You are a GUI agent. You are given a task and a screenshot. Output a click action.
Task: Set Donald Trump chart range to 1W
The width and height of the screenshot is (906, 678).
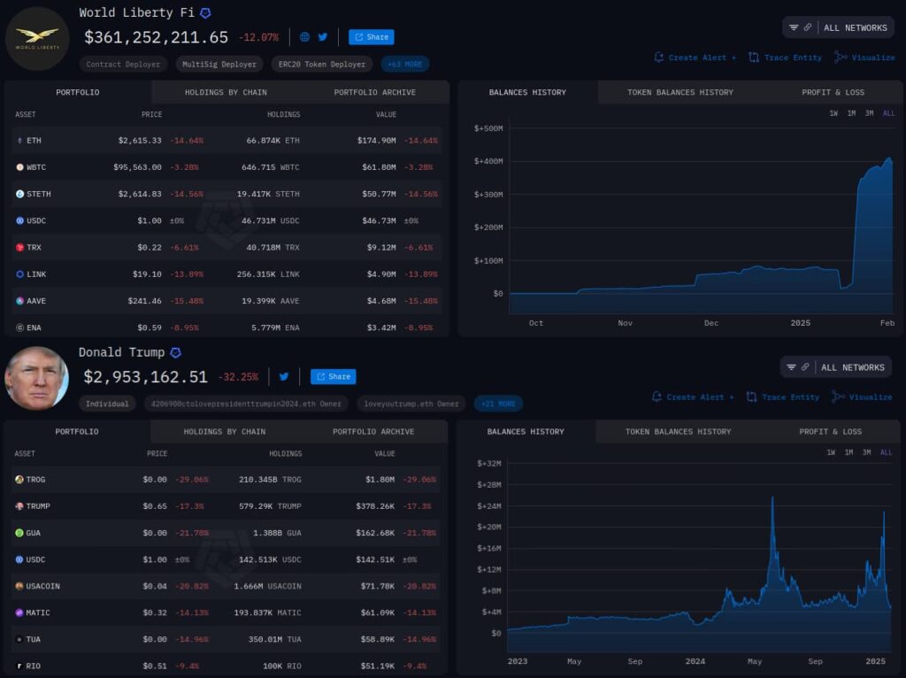(831, 452)
